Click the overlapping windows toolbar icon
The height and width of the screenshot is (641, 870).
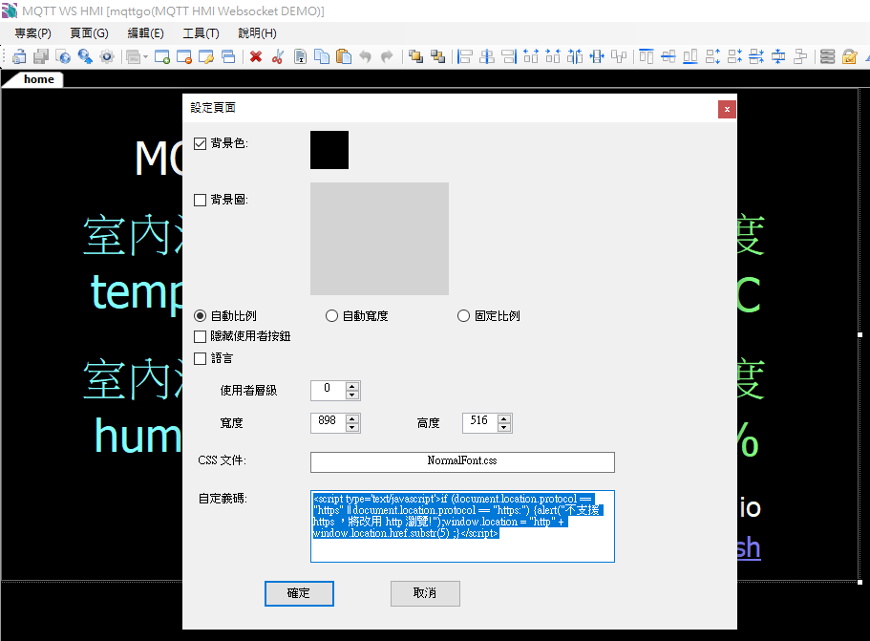click(228, 56)
